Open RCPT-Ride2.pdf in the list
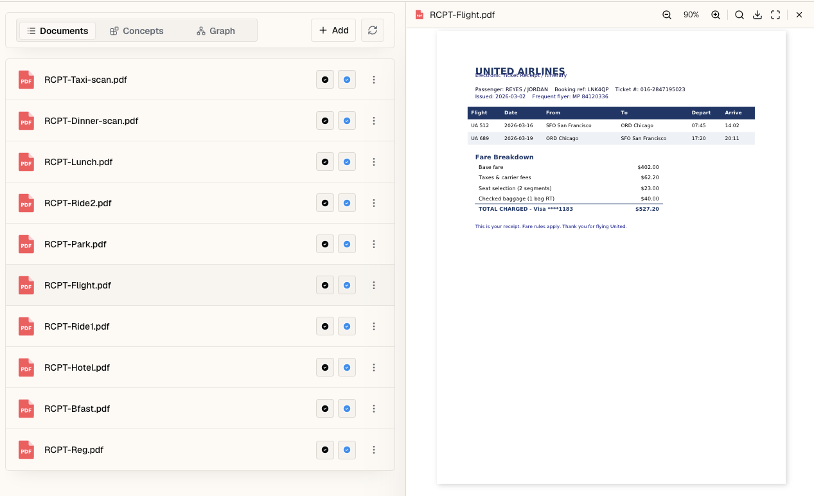Image resolution: width=814 pixels, height=496 pixels. pos(200,203)
